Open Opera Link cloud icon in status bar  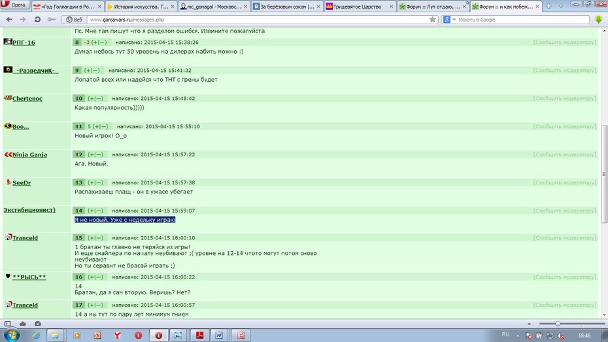(22, 324)
